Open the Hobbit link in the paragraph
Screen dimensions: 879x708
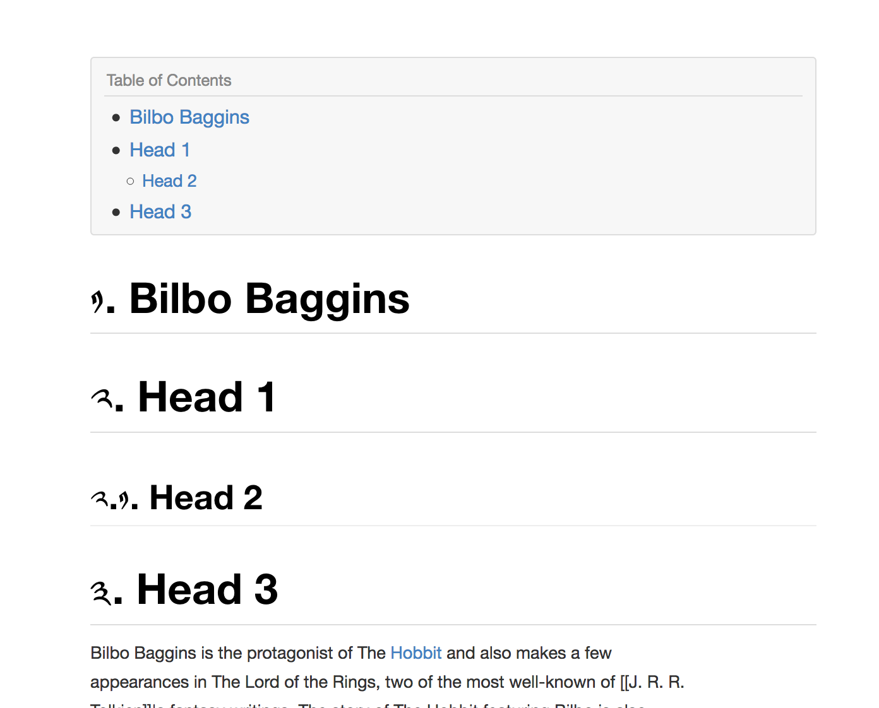(x=416, y=653)
